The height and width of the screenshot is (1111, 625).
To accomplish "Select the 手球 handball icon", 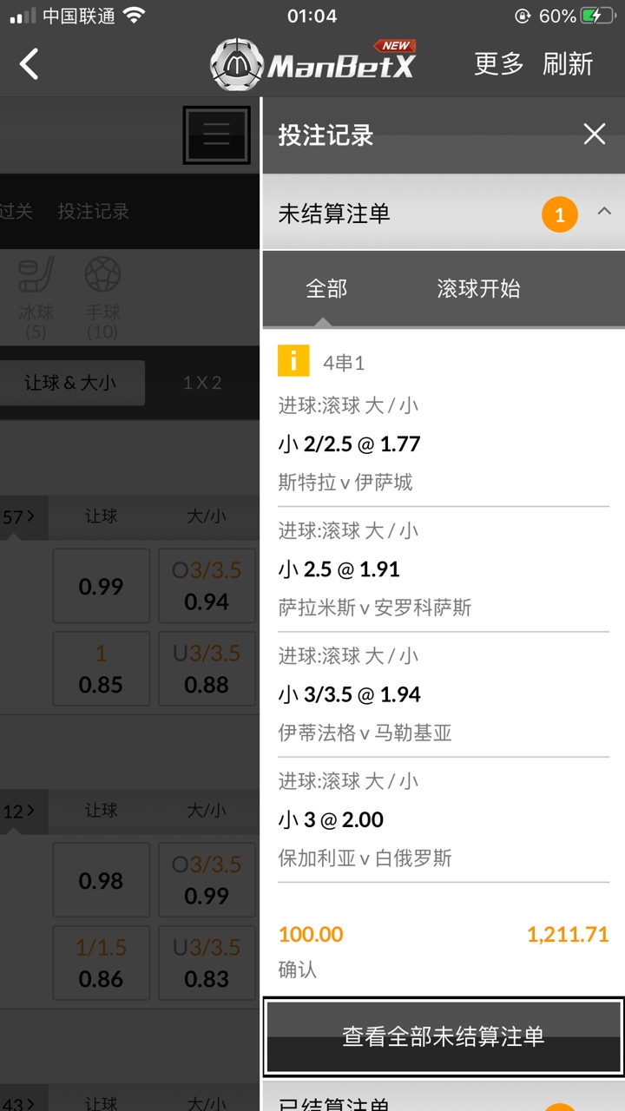I will tap(102, 275).
